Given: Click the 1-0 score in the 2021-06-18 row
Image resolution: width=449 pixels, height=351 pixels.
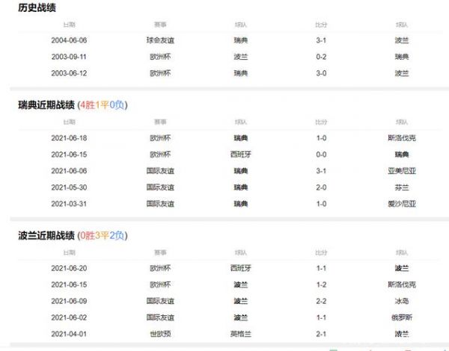Looking at the screenshot, I should (x=321, y=138).
